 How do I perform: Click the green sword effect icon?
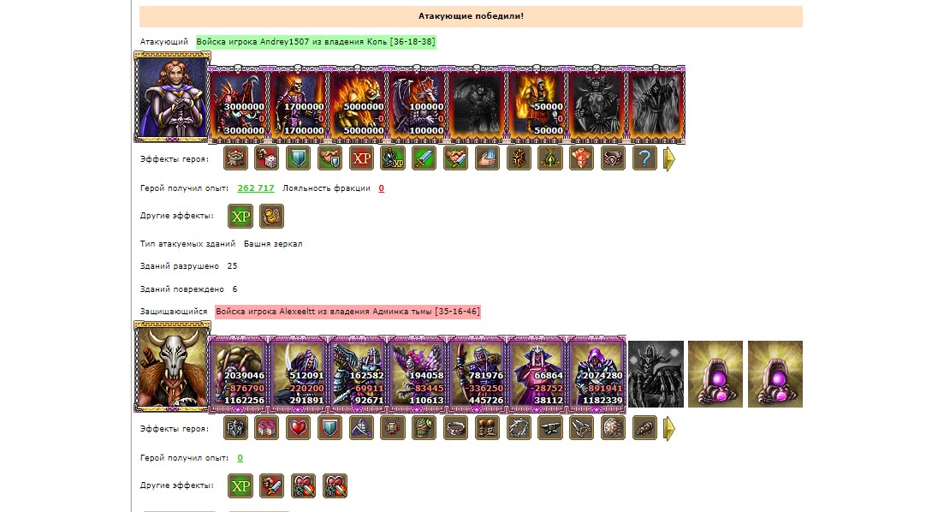[424, 158]
